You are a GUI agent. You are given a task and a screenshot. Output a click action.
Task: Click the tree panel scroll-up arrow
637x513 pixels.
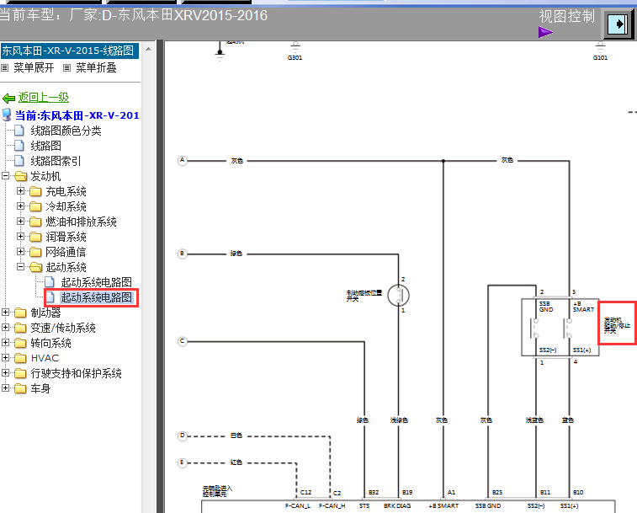point(148,49)
